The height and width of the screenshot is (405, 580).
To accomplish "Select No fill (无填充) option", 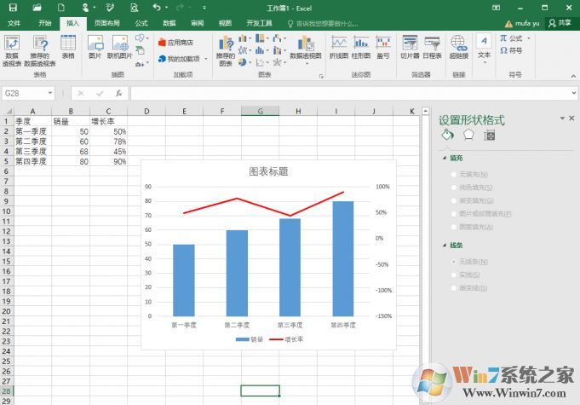I will tap(469, 175).
